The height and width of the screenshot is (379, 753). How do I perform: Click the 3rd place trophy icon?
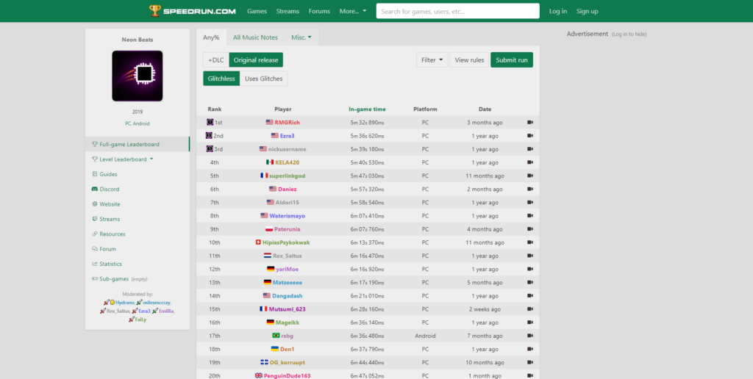point(210,149)
